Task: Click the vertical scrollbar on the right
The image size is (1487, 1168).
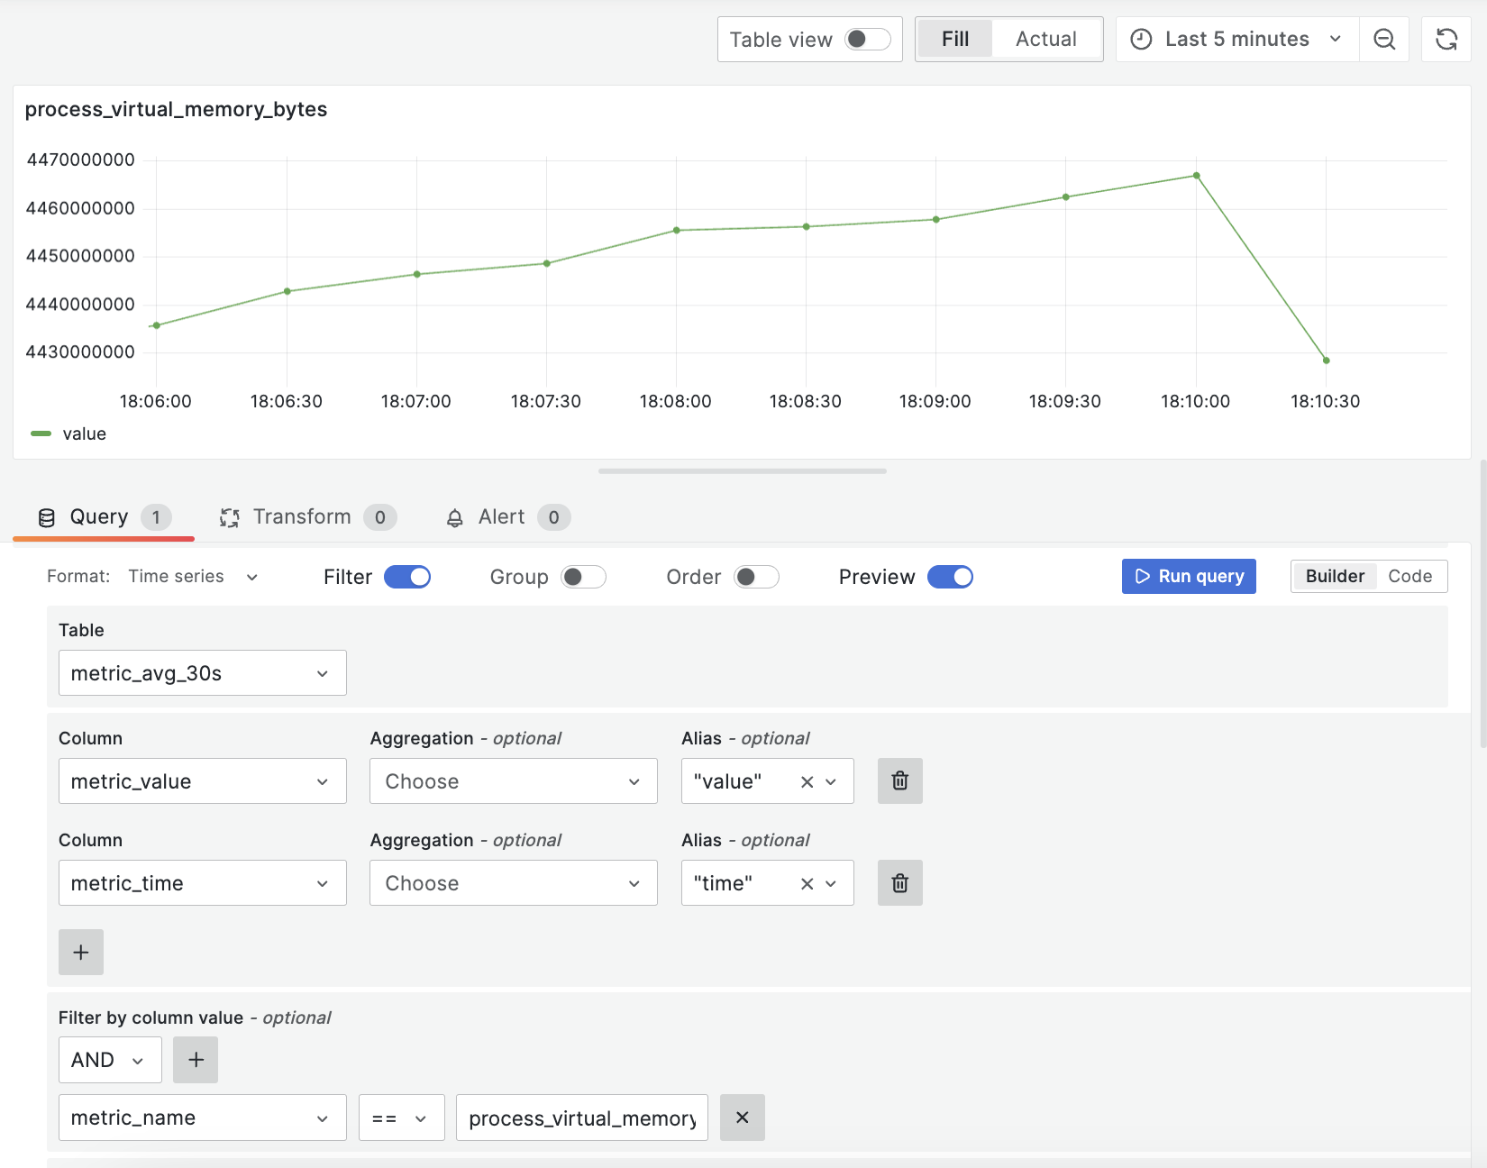Action: [1482, 604]
